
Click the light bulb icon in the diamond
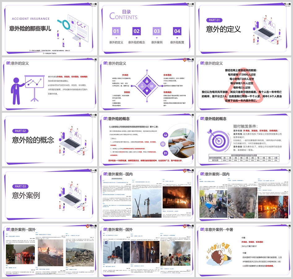147,91
